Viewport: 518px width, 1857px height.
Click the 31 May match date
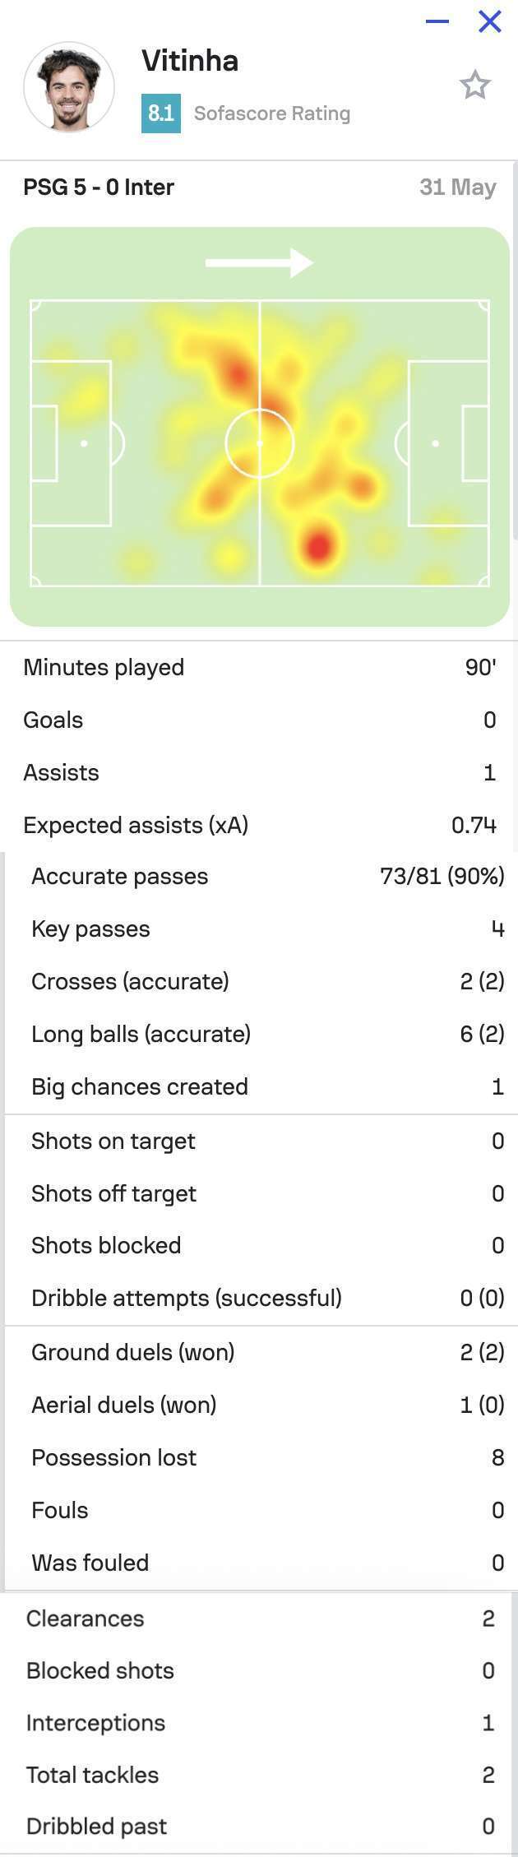pyautogui.click(x=457, y=188)
